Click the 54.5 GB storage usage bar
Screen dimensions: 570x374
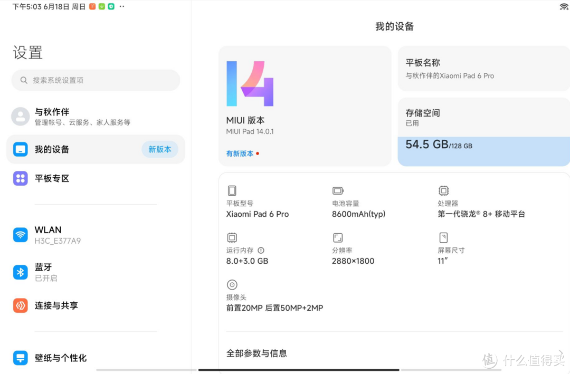tap(484, 151)
